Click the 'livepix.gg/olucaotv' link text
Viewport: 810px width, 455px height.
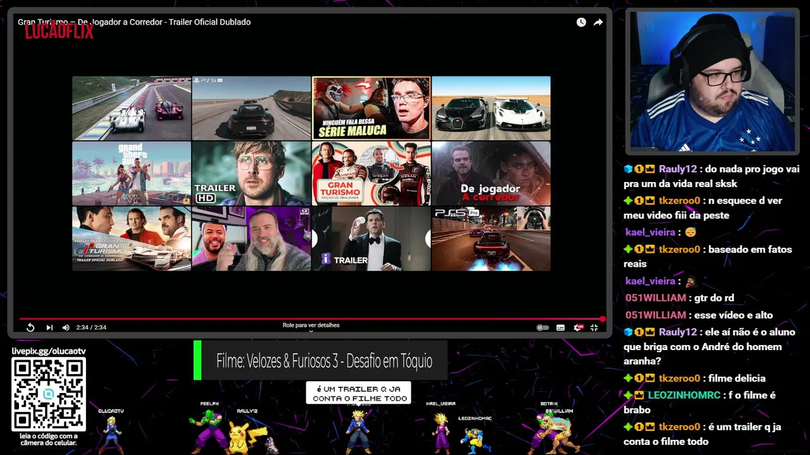pos(49,351)
